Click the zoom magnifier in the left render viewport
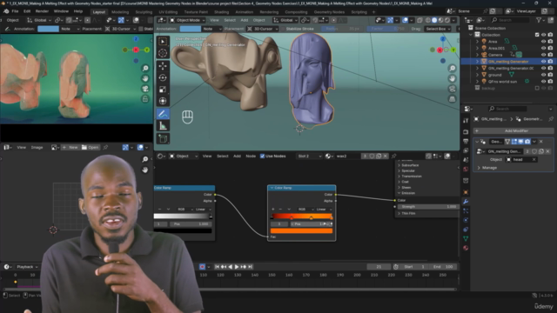The width and height of the screenshot is (557, 313). 145,68
